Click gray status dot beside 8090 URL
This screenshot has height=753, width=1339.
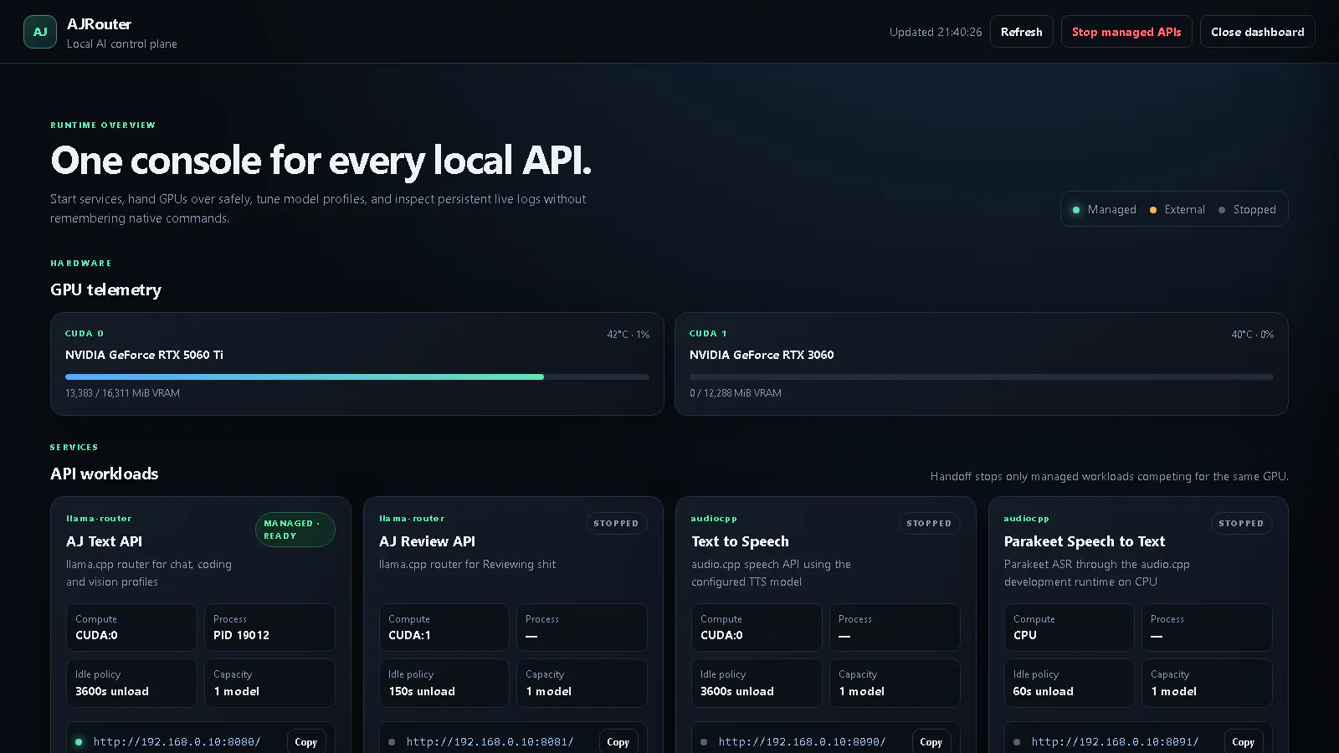704,742
